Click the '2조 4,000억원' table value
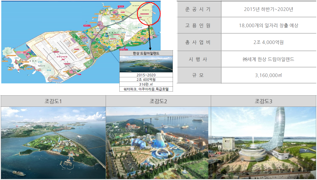The image size is (317, 180). (268, 42)
